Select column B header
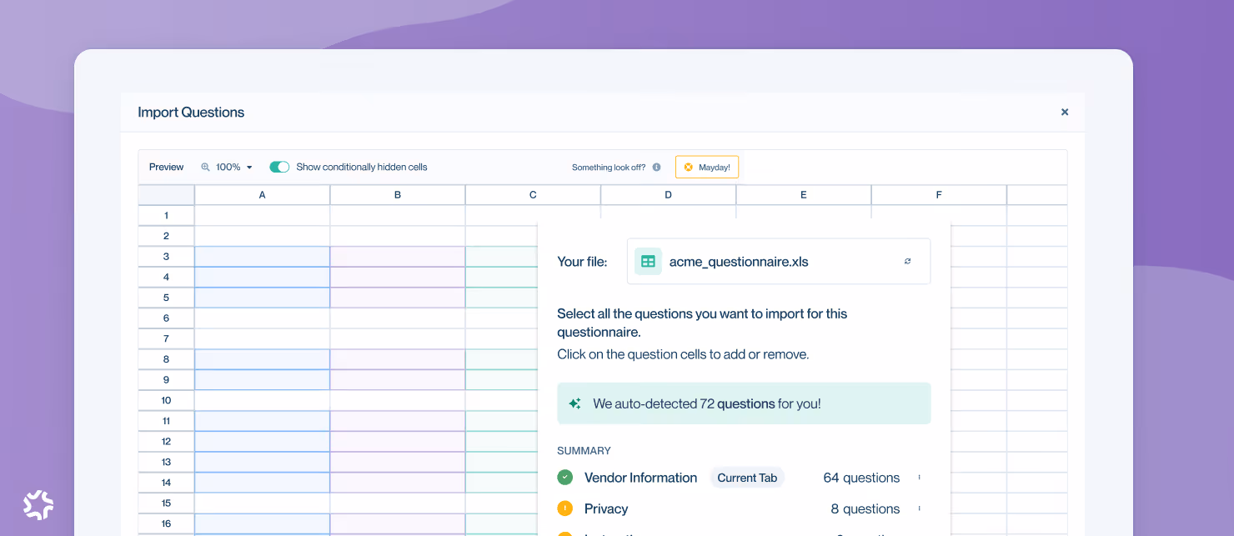This screenshot has height=536, width=1234. (398, 195)
